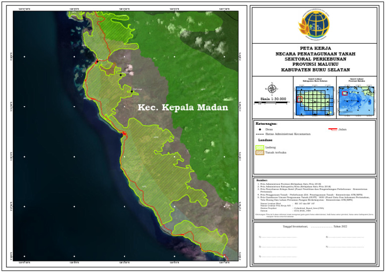
Task: Click the 'Kec. Kepala Madan' map label
Action: tap(183, 107)
